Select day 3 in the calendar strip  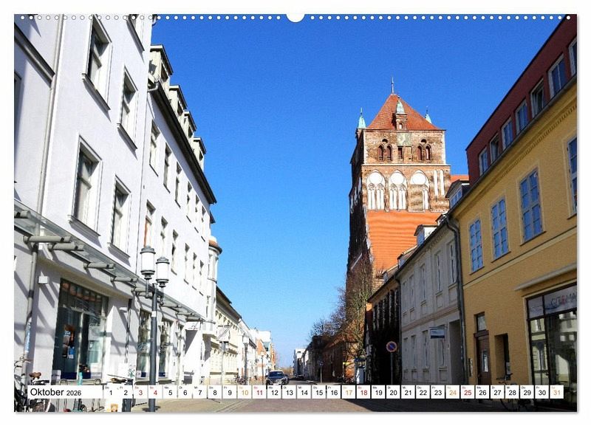140,392
